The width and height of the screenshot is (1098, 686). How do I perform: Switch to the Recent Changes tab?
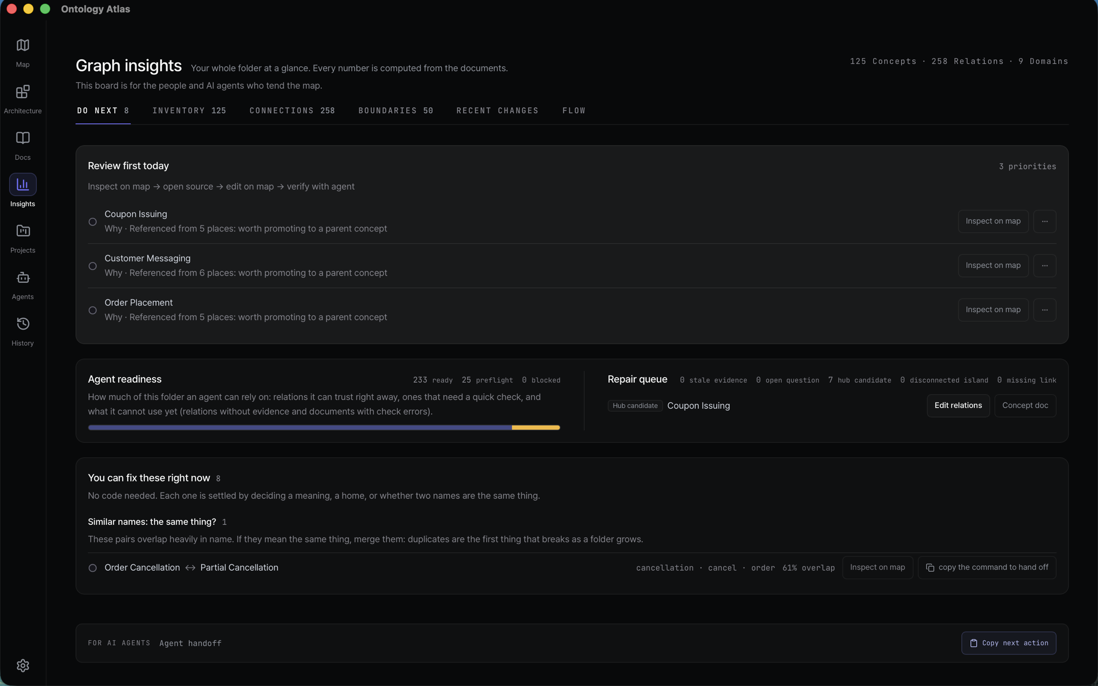[x=498, y=111]
